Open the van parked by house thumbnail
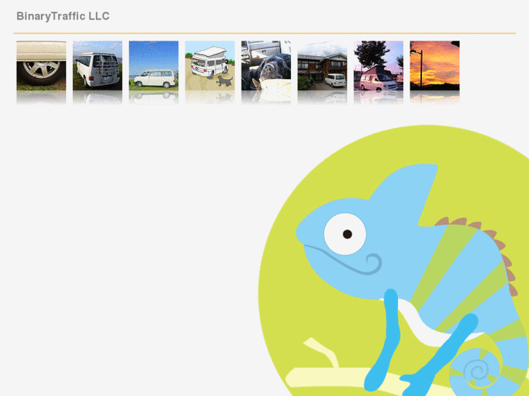The width and height of the screenshot is (529, 396). 322,65
